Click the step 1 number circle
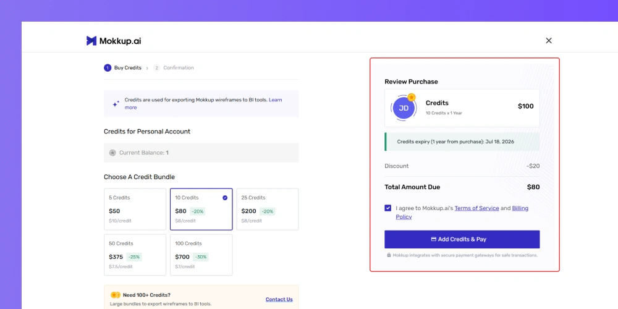Viewport: 618px width, 309px height. (x=108, y=68)
